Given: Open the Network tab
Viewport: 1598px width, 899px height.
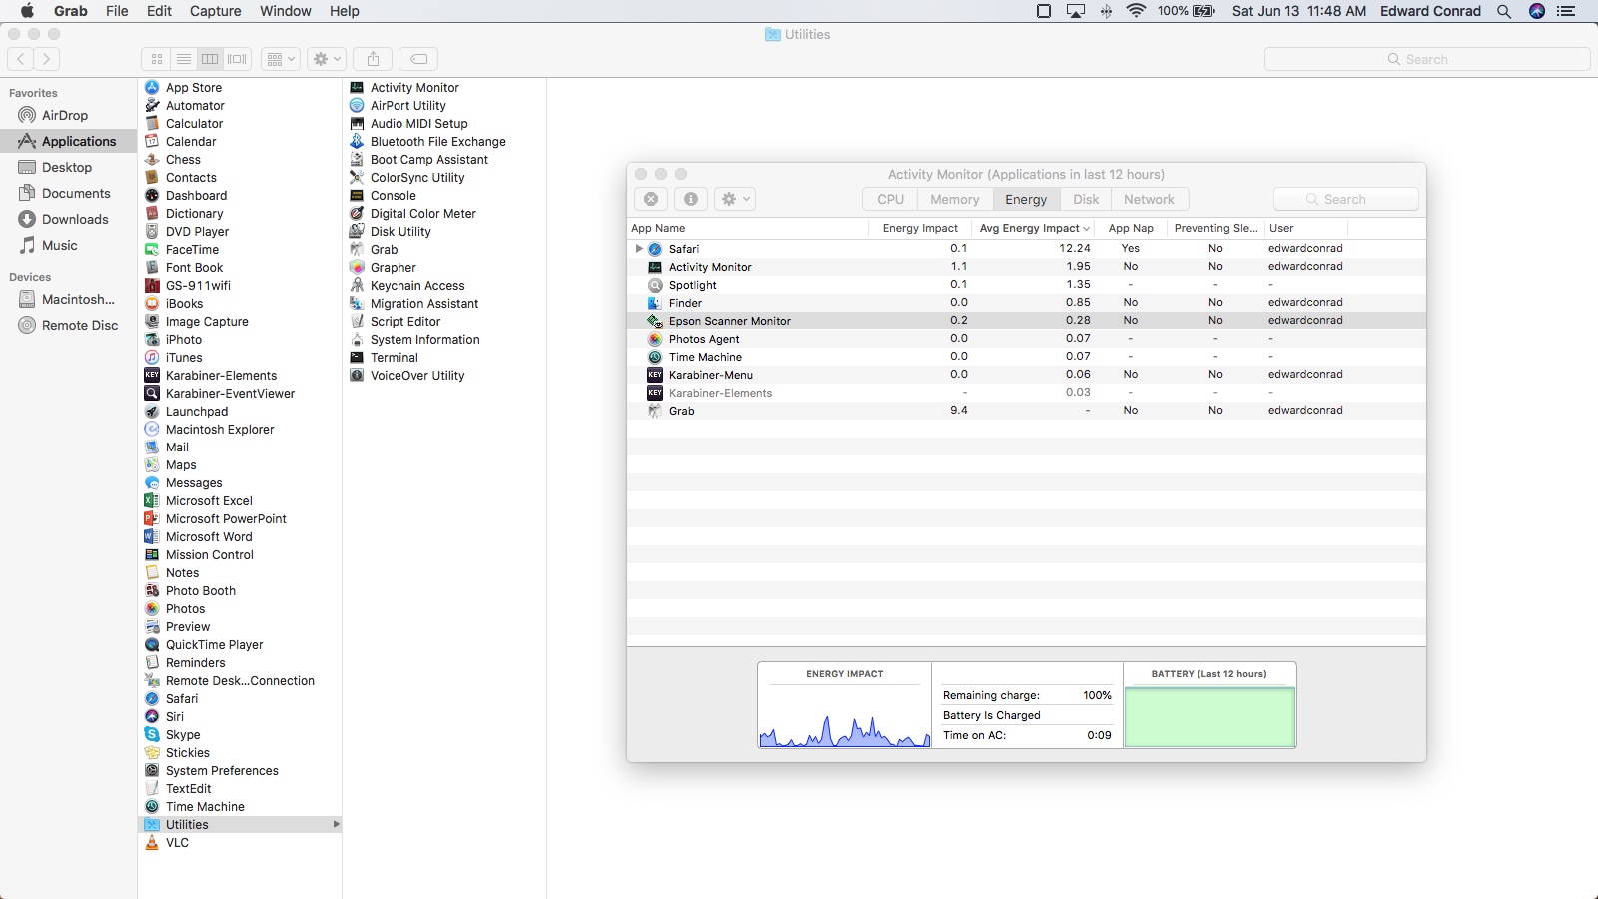Looking at the screenshot, I should pyautogui.click(x=1149, y=199).
